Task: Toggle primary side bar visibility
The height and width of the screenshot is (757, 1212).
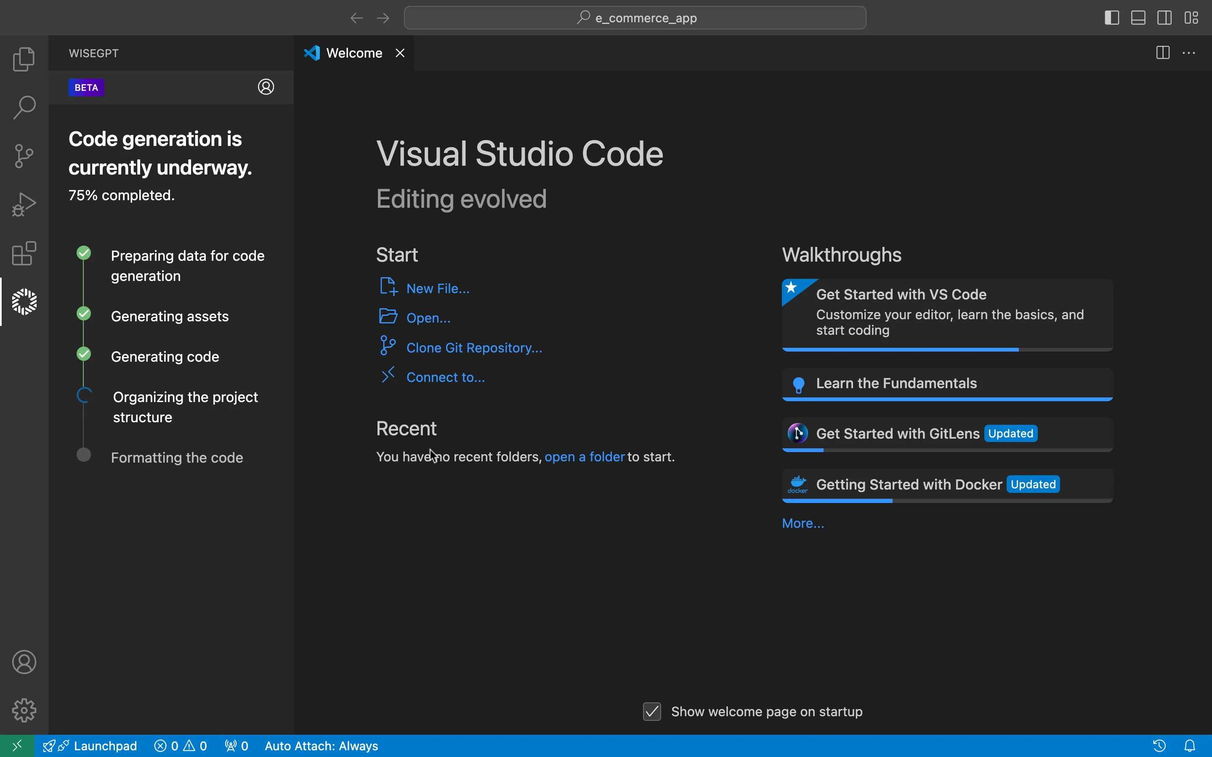Action: [x=1112, y=18]
